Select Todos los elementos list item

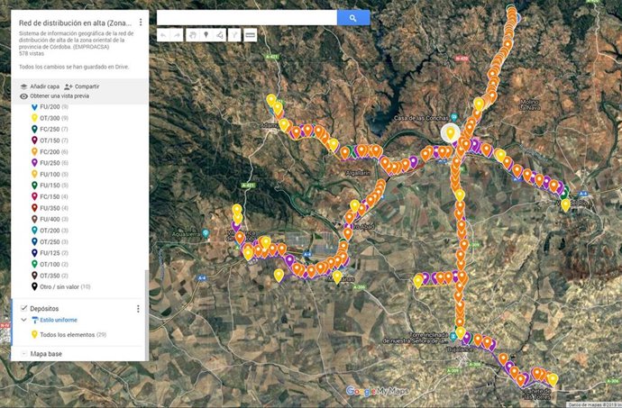click(x=71, y=335)
